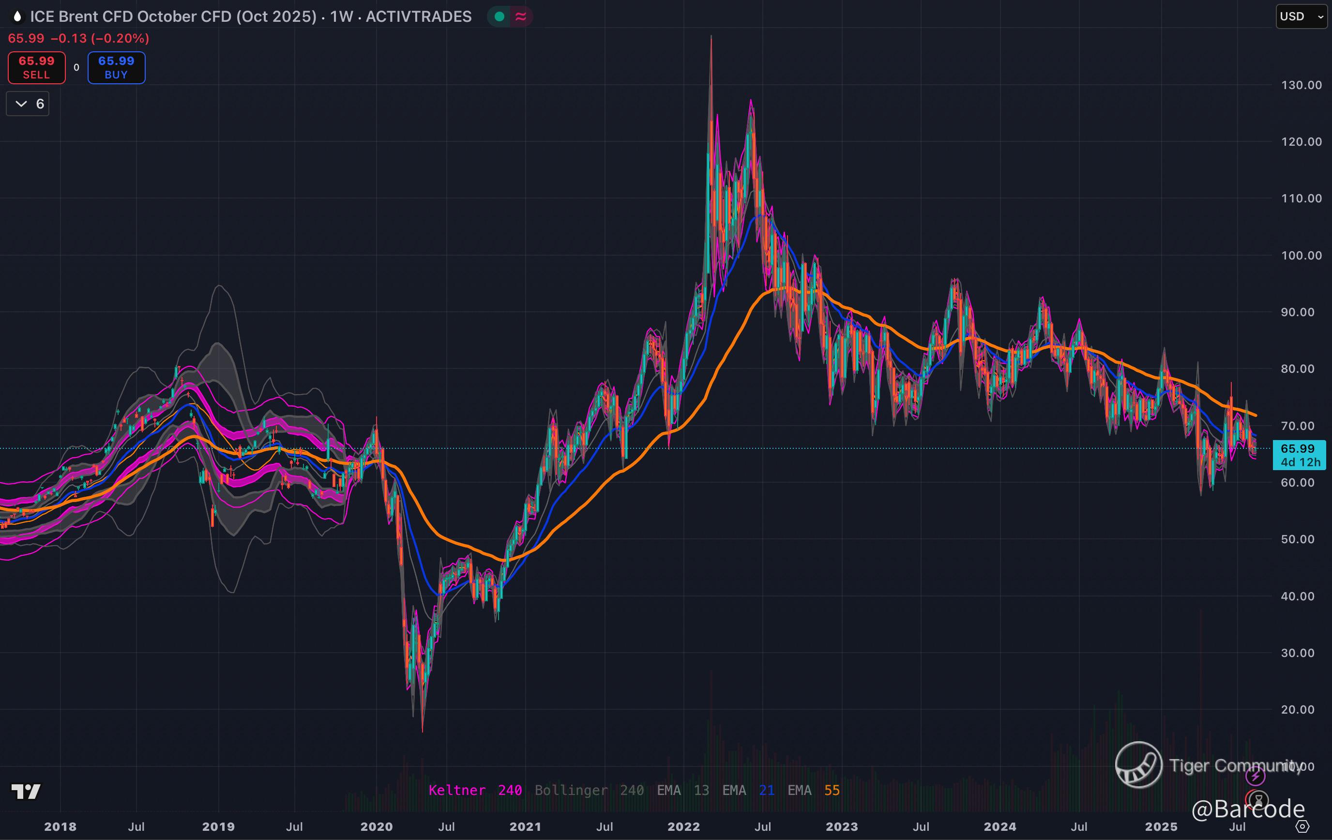Open the ICE Brent CFD symbol title
Image resolution: width=1332 pixels, height=840 pixels.
173,16
